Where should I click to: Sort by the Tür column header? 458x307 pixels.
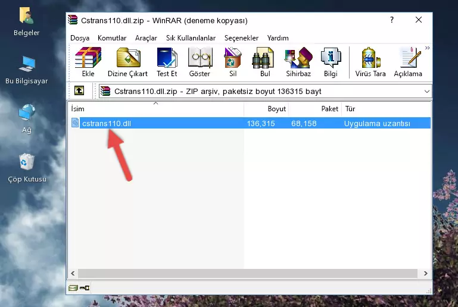[386, 108]
